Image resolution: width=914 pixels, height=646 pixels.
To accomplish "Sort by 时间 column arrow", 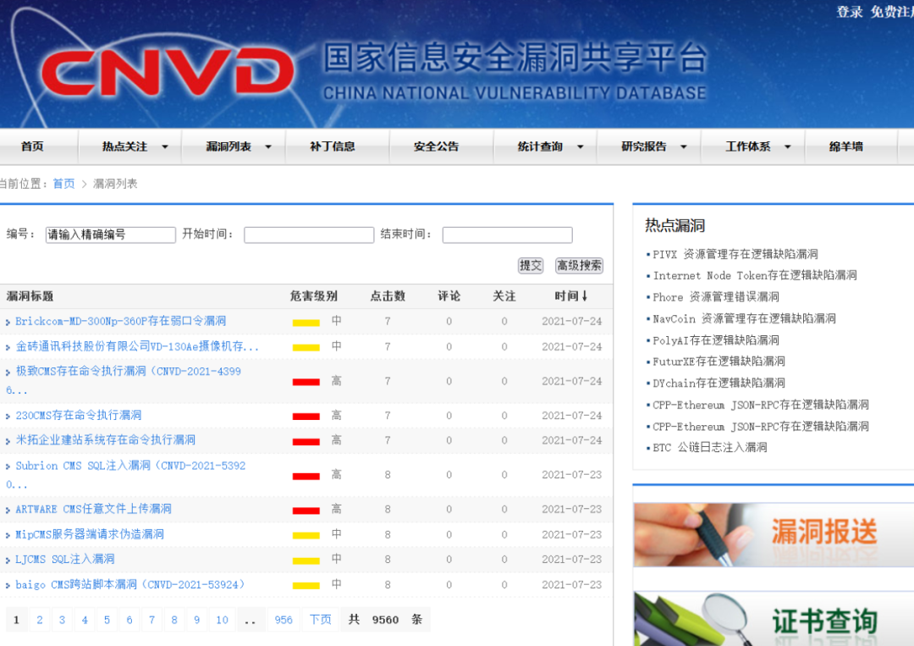I will pos(585,296).
